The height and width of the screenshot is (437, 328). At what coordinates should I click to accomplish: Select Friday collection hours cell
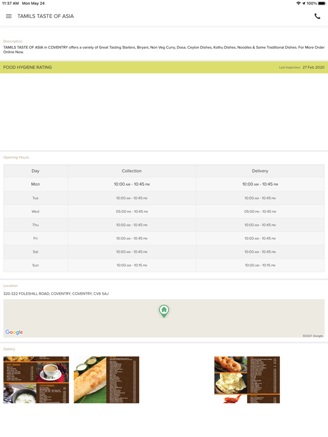point(132,238)
